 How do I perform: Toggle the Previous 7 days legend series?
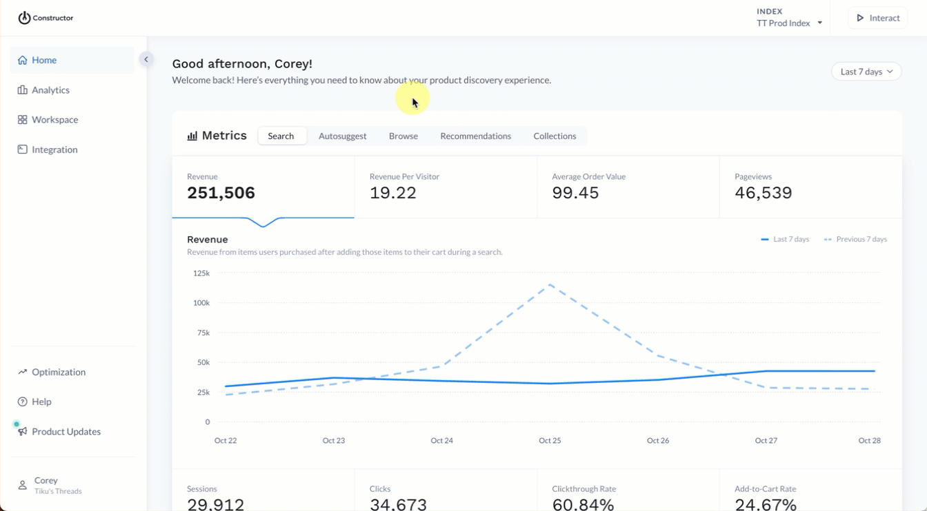pos(855,240)
